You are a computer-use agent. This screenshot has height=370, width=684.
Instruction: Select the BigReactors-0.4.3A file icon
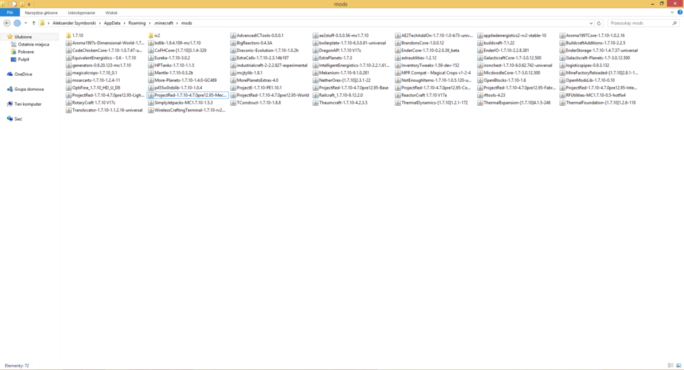coord(233,43)
